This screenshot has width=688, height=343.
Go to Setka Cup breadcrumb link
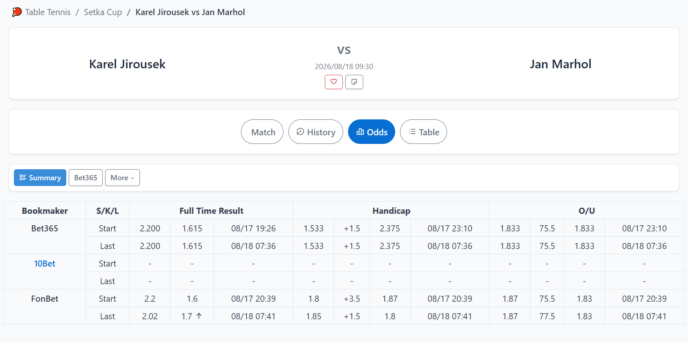(x=103, y=12)
